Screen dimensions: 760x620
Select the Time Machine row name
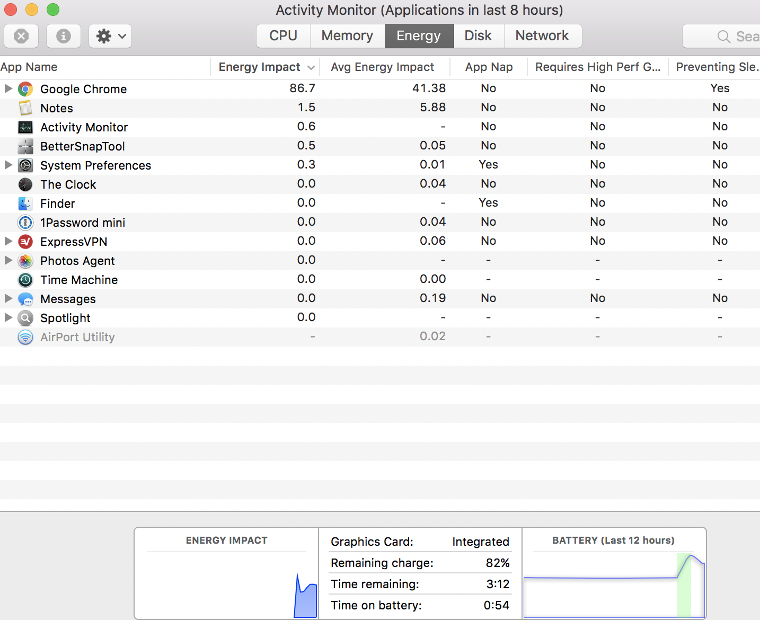79,280
